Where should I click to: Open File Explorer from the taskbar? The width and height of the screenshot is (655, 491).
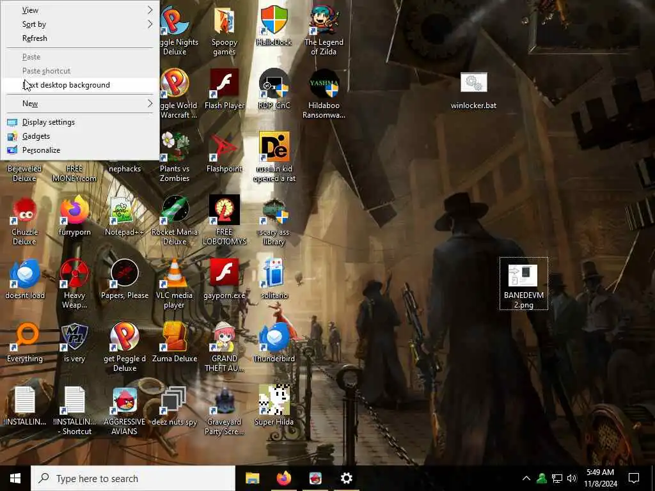point(252,478)
